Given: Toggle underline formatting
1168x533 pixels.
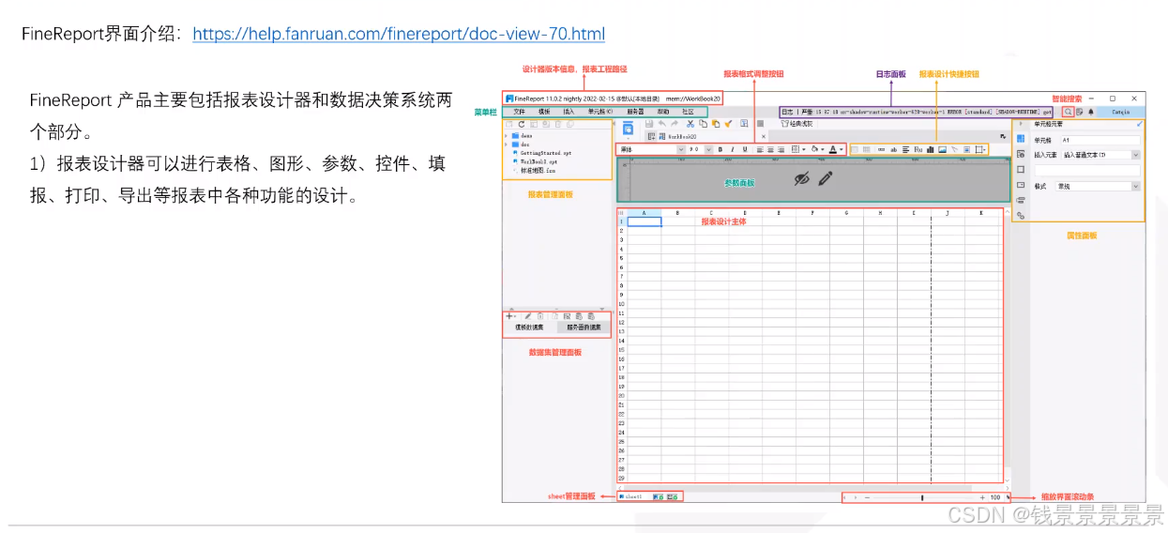Looking at the screenshot, I should [745, 149].
